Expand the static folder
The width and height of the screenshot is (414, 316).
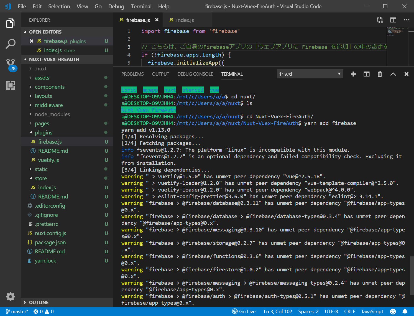click(x=67, y=169)
